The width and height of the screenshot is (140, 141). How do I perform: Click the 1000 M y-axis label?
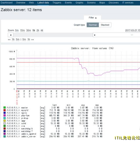(x=12, y=51)
